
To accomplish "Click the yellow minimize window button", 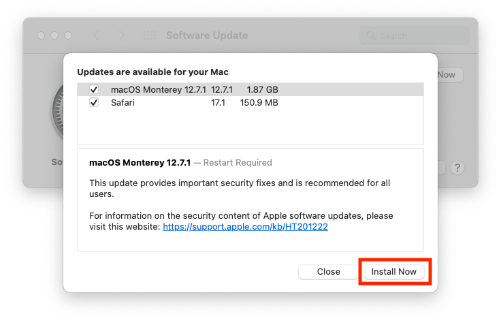I will [x=55, y=35].
